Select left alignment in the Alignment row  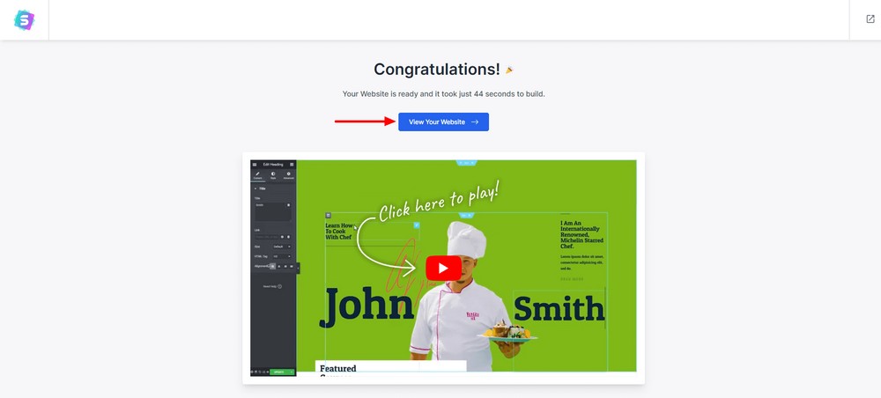pyautogui.click(x=272, y=266)
